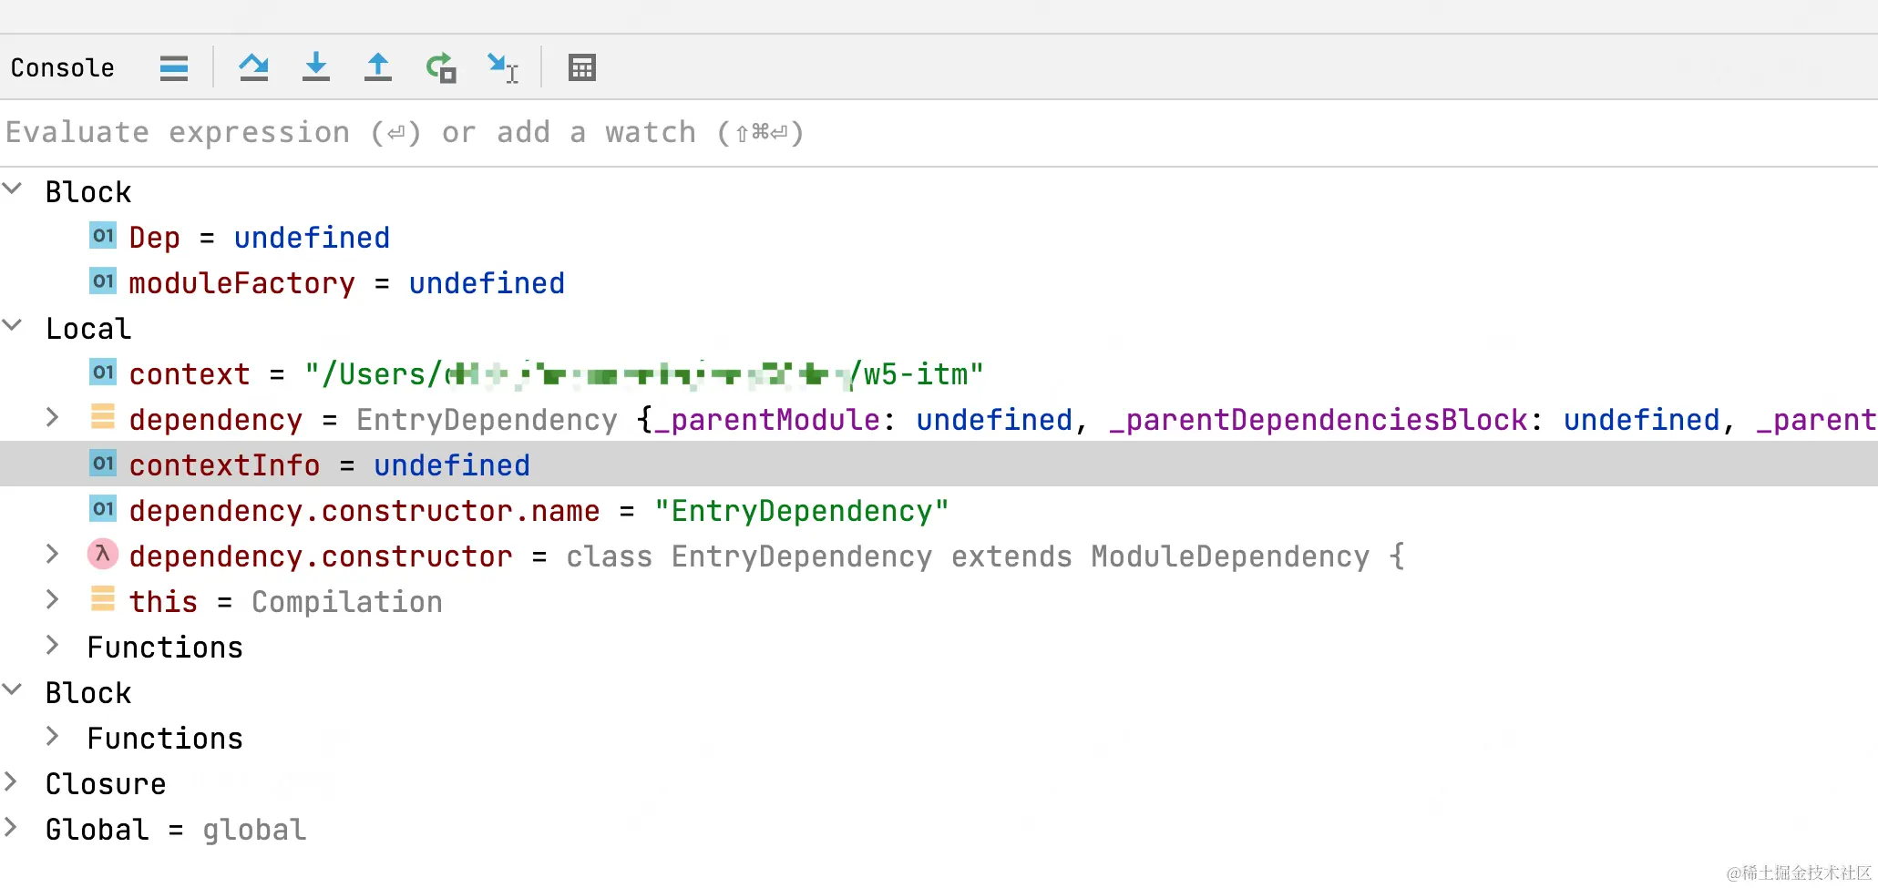This screenshot has width=1878, height=888.
Task: Click the Closure scope label
Action: 106,784
